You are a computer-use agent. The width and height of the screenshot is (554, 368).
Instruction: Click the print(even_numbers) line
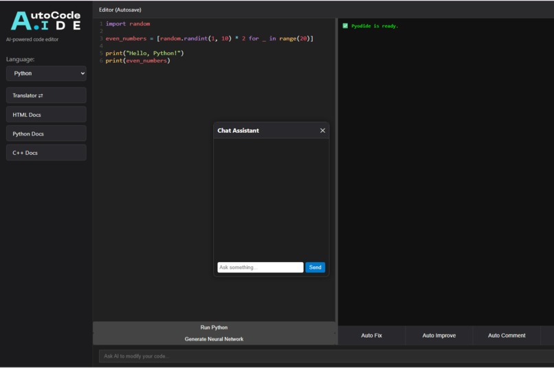[x=137, y=61]
